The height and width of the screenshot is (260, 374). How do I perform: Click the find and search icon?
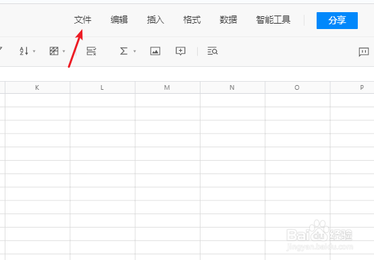(213, 51)
